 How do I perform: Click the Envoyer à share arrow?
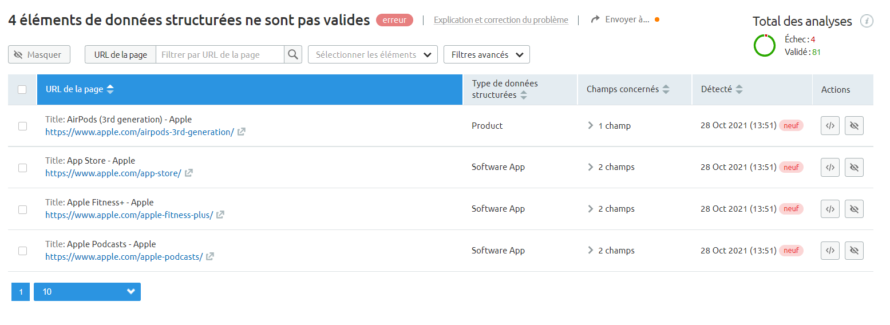point(595,19)
